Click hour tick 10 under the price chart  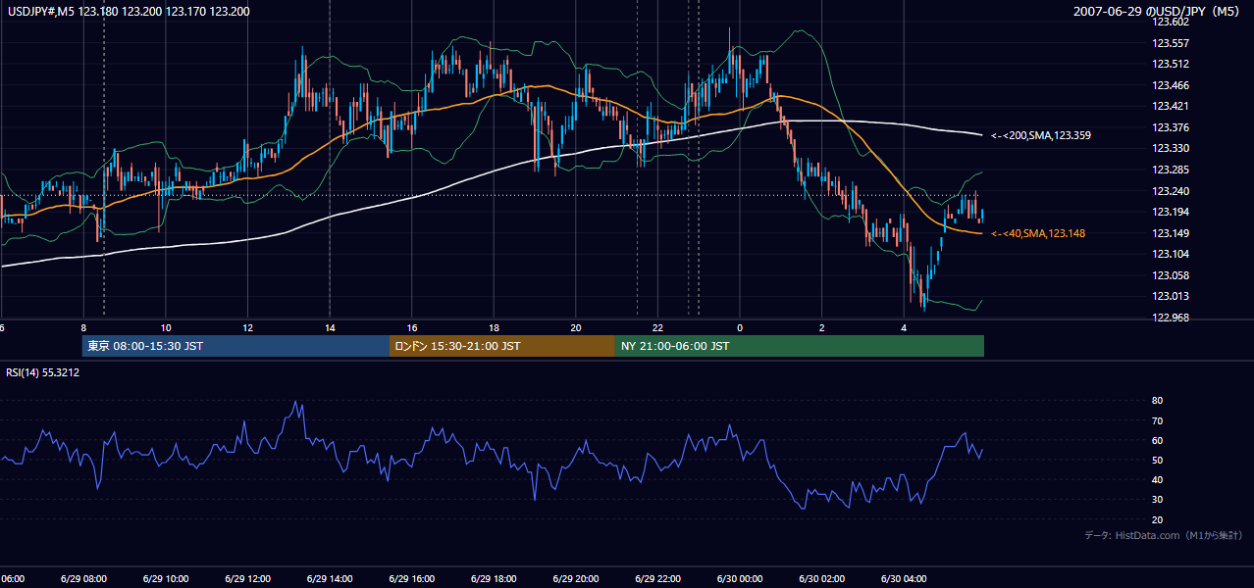[x=166, y=327]
